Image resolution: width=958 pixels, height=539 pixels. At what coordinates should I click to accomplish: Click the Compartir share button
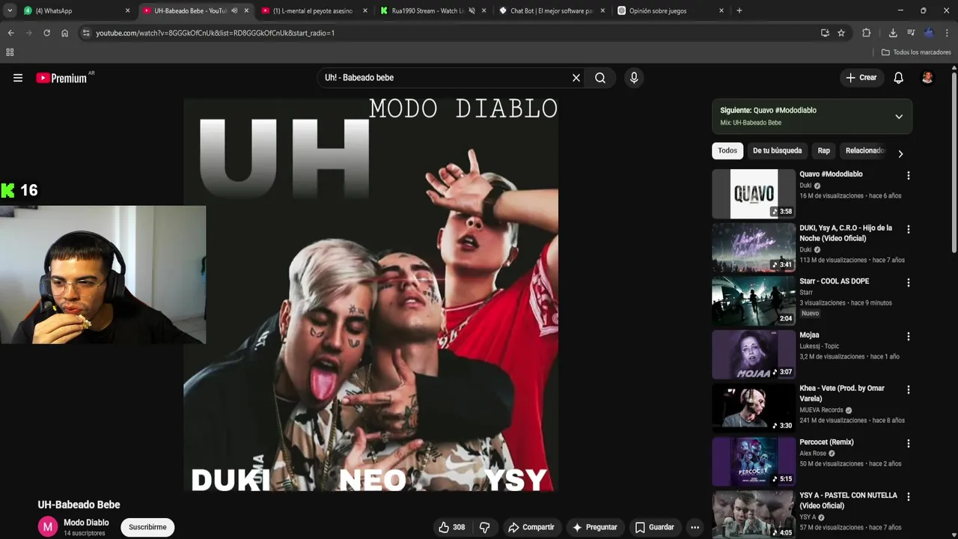531,527
